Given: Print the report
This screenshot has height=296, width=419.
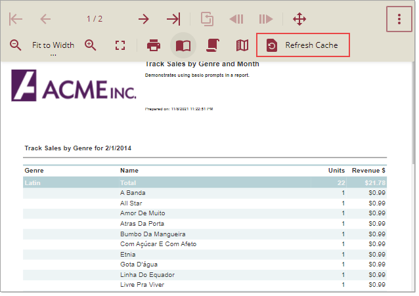Looking at the screenshot, I should pos(154,45).
